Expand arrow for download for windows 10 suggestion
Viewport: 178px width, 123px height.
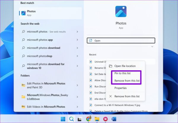77,66
